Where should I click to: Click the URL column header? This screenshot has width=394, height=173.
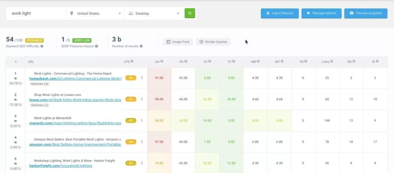[31, 61]
